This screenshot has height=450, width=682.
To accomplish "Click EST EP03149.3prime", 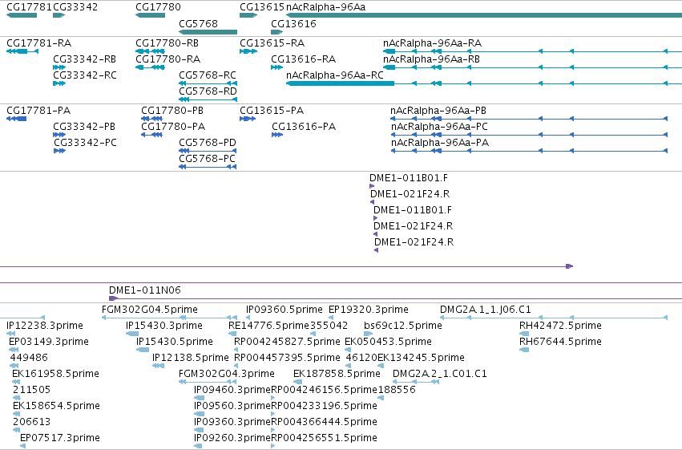I will (x=49, y=342).
